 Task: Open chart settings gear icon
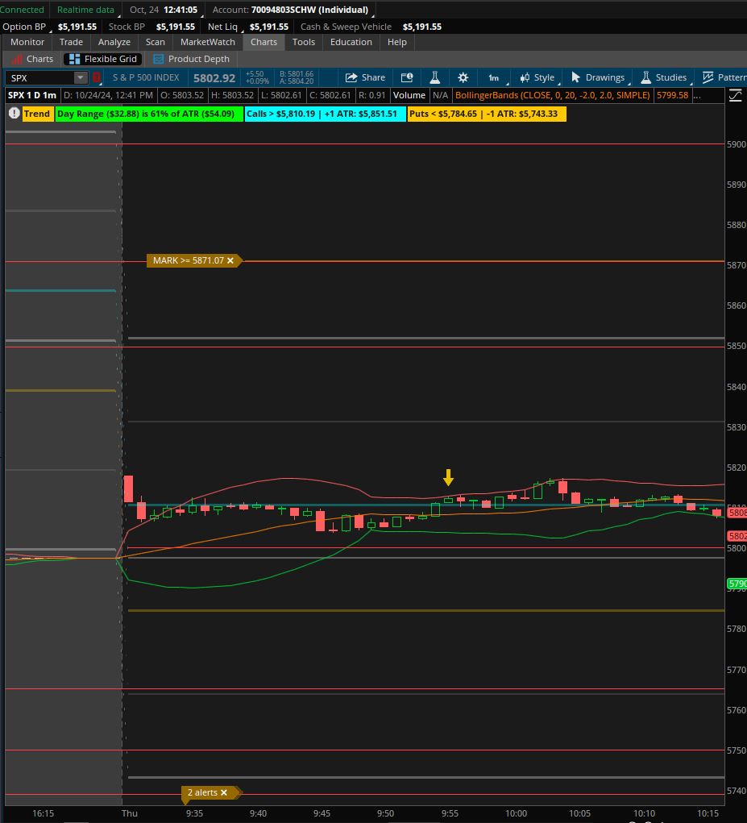point(463,77)
